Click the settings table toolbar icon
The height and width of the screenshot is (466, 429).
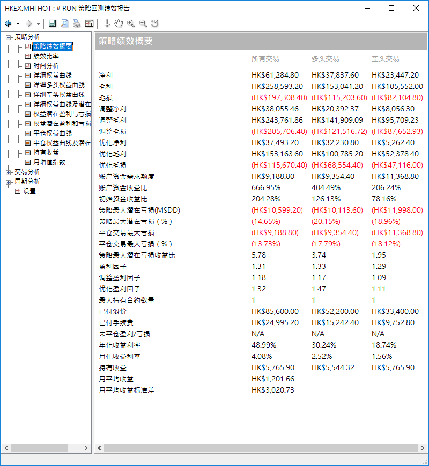[89, 24]
